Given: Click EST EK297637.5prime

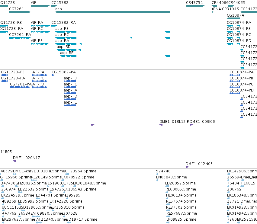Looking at the screenshot, I should 3,222.
